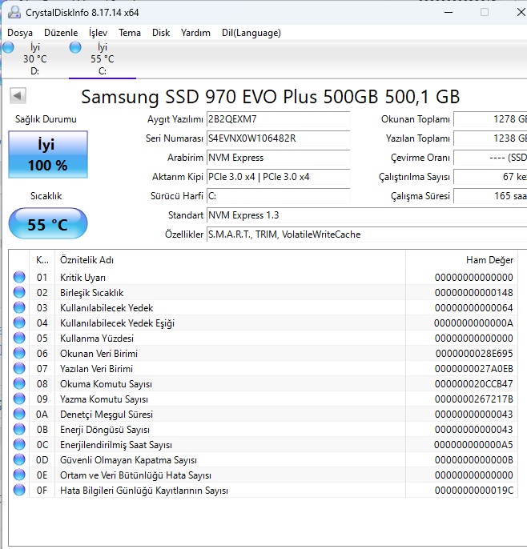The image size is (527, 549).
Task: Open the Disk menu
Action: (161, 33)
